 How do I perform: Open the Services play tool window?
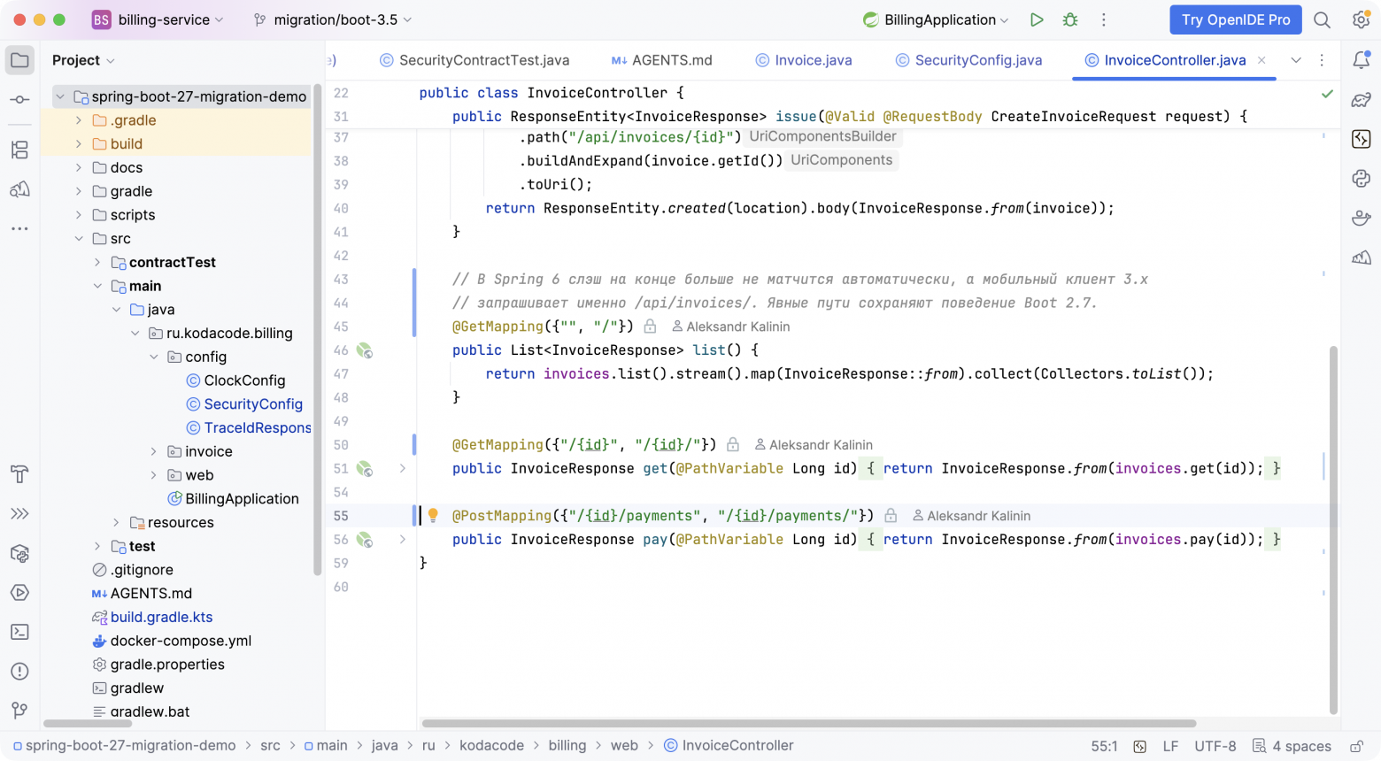coord(19,593)
